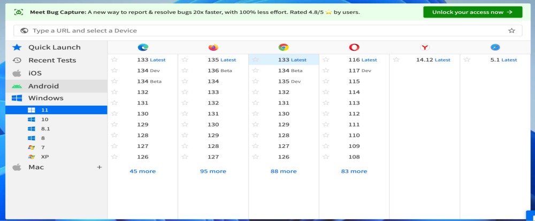Select the Microsoft Edge browser icon
The height and width of the screenshot is (221, 535).
tap(143, 48)
